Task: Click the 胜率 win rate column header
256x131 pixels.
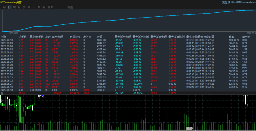Action: [x=231, y=37]
